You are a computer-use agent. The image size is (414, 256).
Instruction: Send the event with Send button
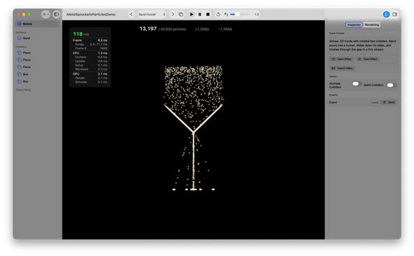click(389, 102)
